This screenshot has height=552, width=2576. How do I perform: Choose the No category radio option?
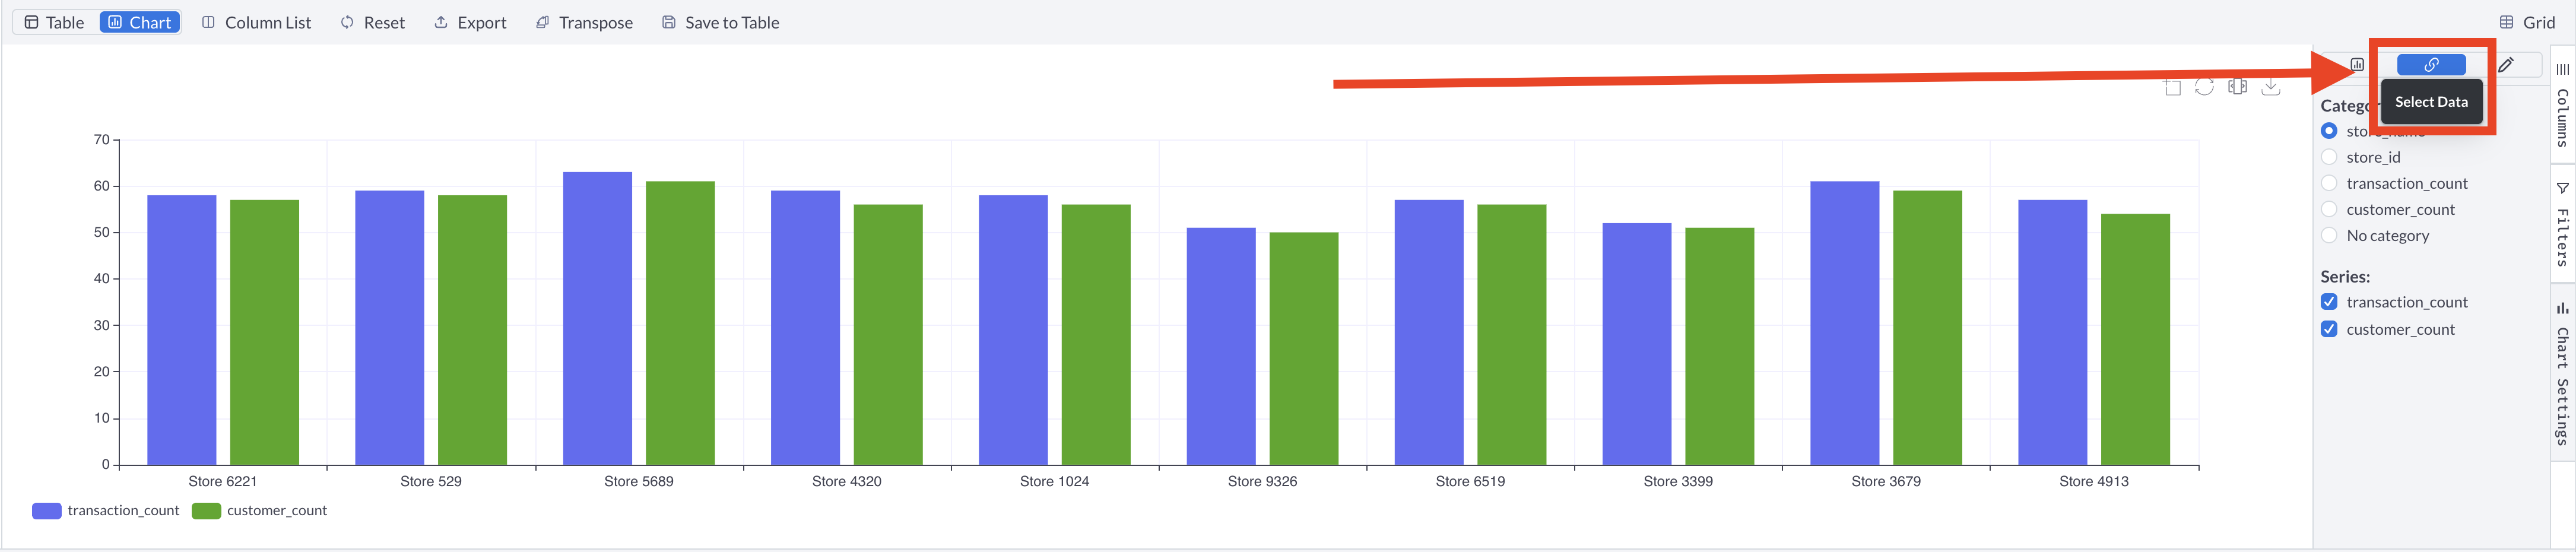[x=2329, y=235]
